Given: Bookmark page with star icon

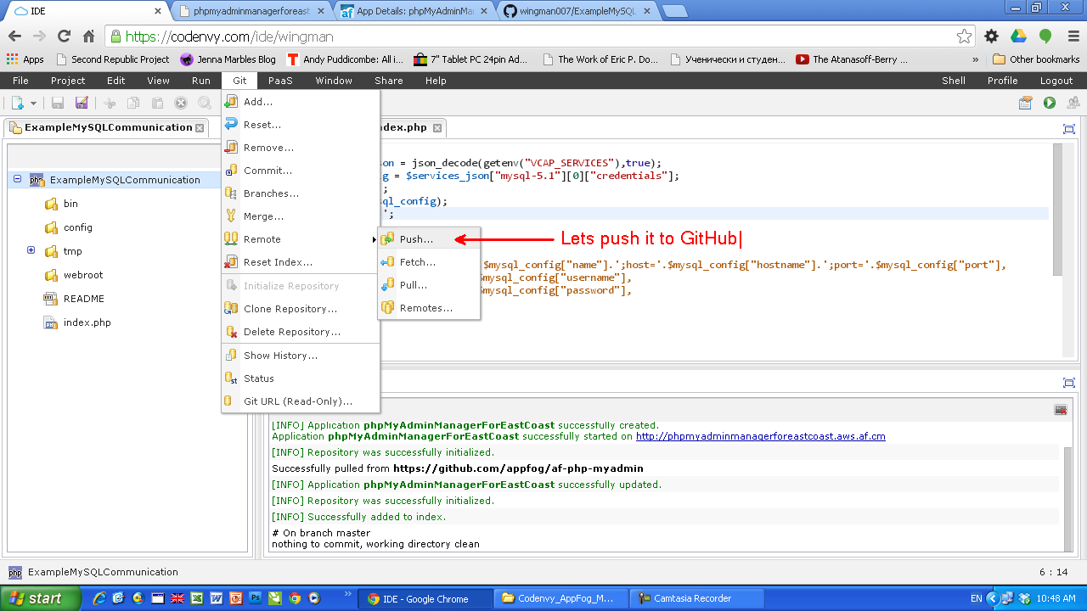Looking at the screenshot, I should tap(964, 36).
